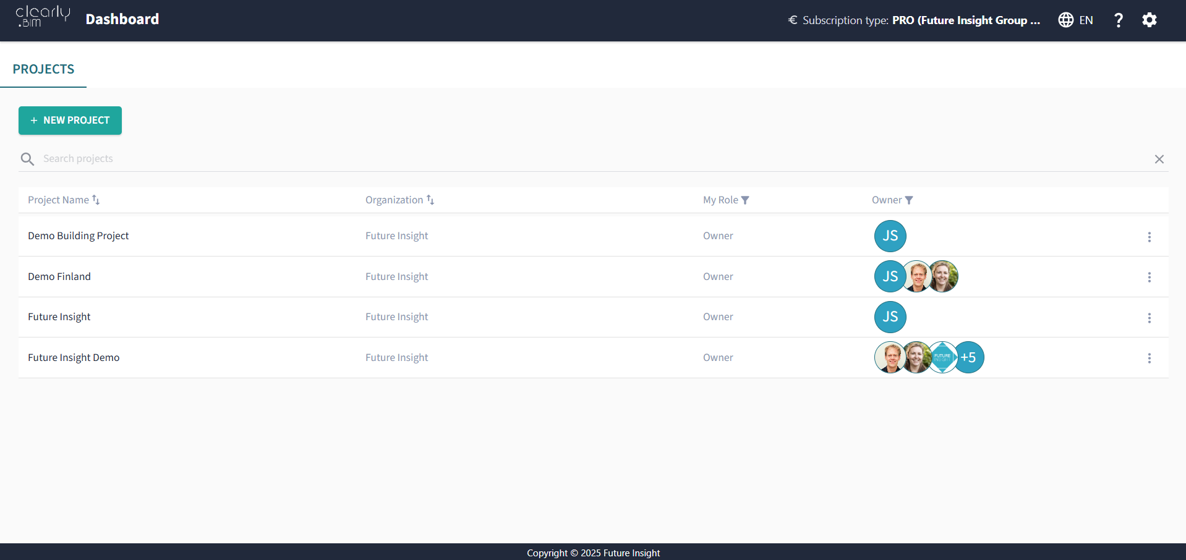
Task: Open the settings gear icon
Action: point(1149,20)
